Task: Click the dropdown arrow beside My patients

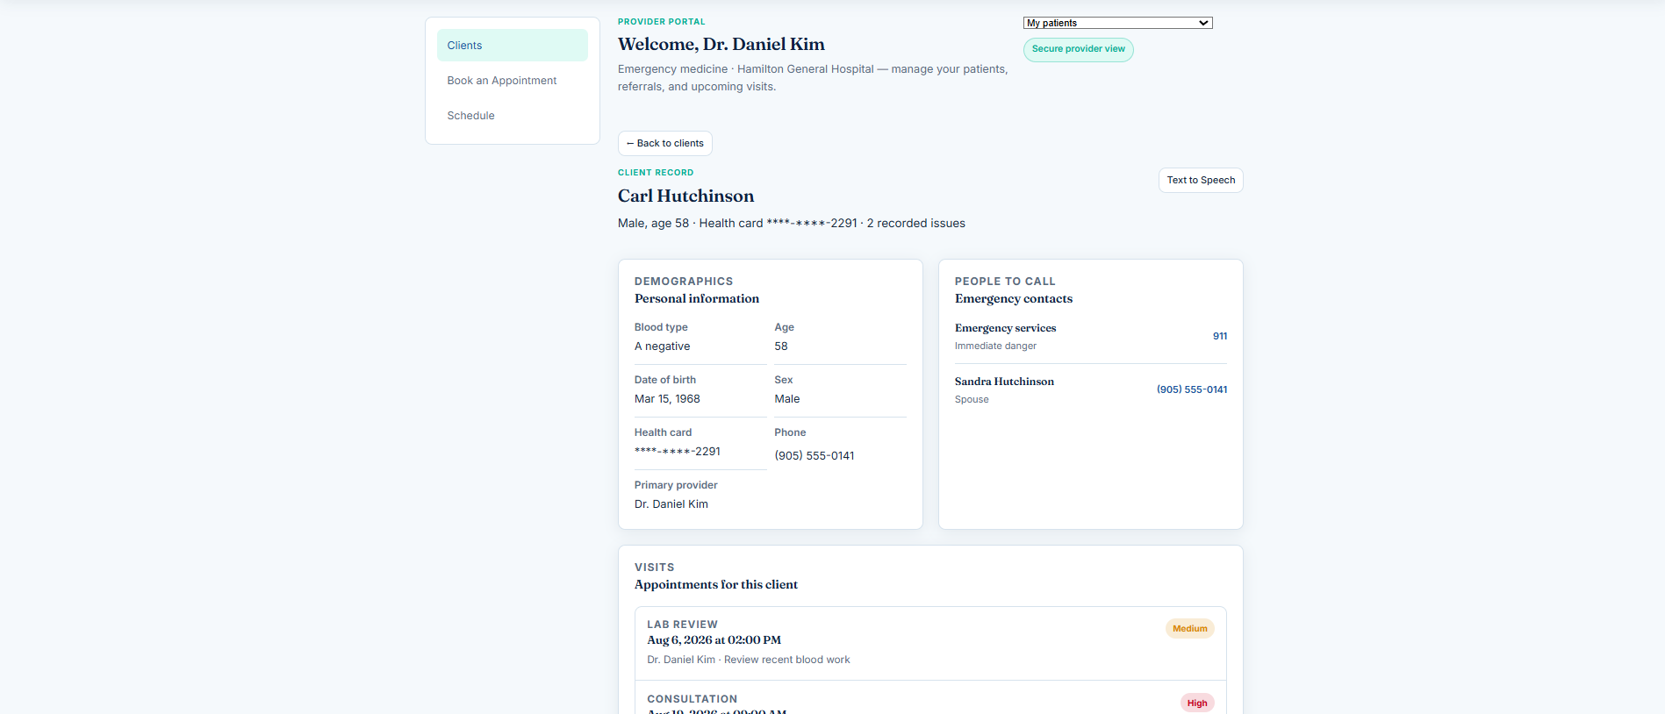Action: coord(1203,23)
